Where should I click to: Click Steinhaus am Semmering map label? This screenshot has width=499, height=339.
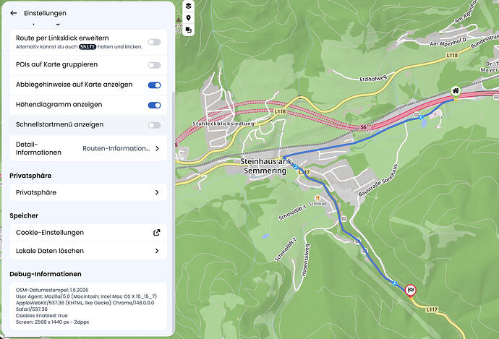click(x=263, y=166)
